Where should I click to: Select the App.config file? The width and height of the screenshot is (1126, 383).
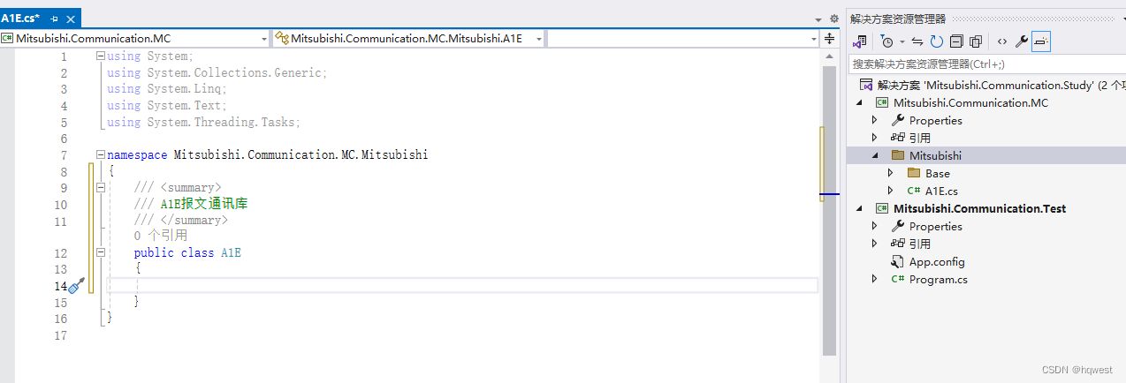(937, 262)
